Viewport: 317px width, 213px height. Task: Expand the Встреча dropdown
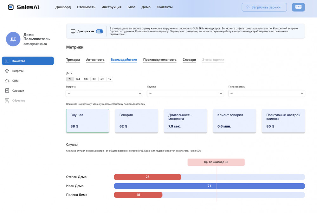tap(104, 94)
